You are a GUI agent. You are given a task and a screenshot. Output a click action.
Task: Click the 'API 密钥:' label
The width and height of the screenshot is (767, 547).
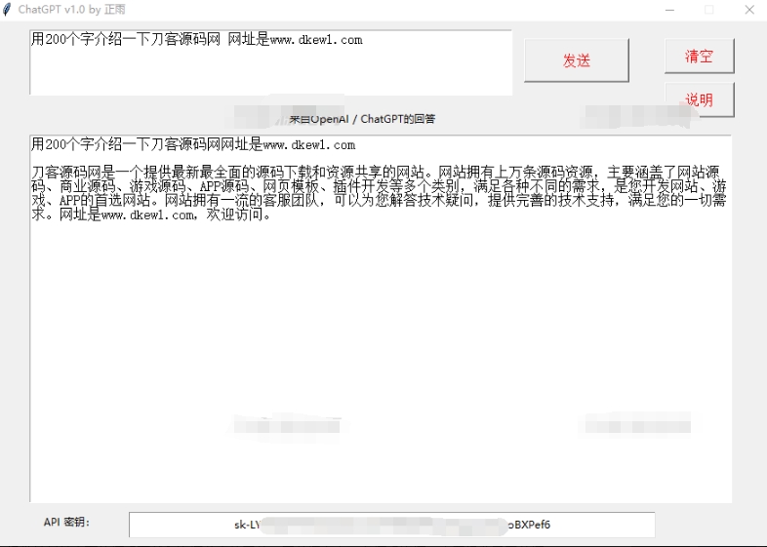tap(66, 522)
